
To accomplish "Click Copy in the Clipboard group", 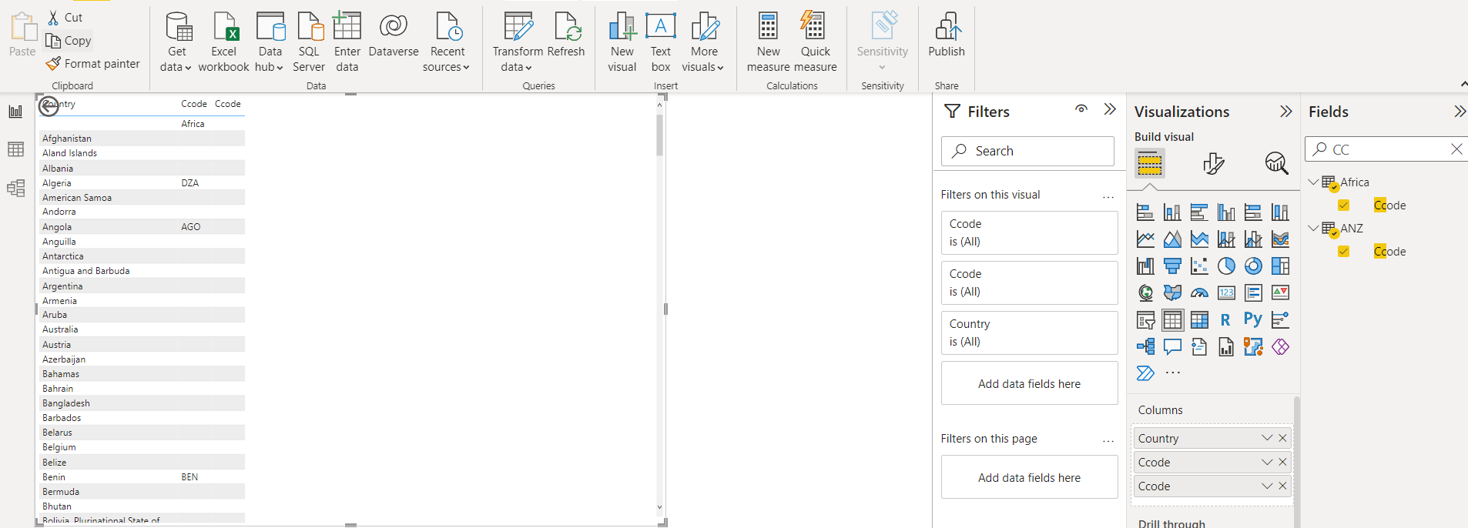I will click(69, 40).
